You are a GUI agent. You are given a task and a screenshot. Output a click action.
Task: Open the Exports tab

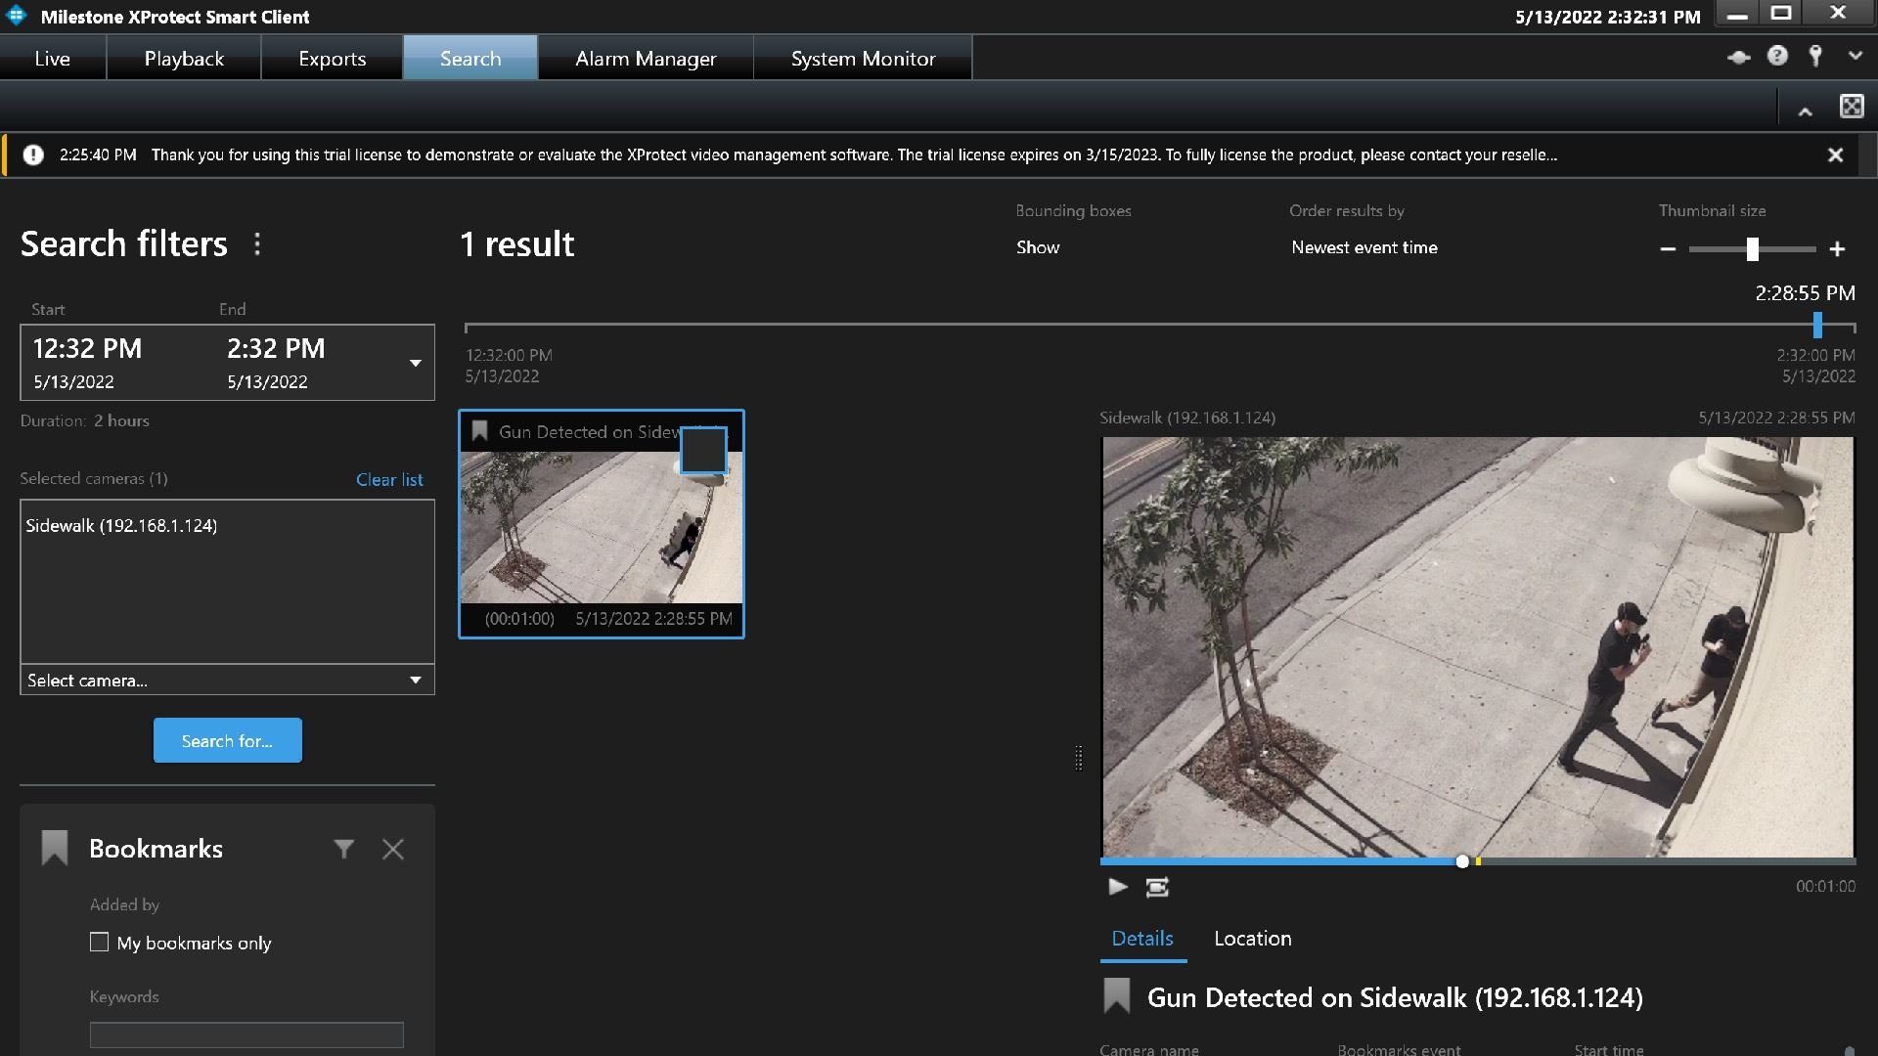point(332,59)
